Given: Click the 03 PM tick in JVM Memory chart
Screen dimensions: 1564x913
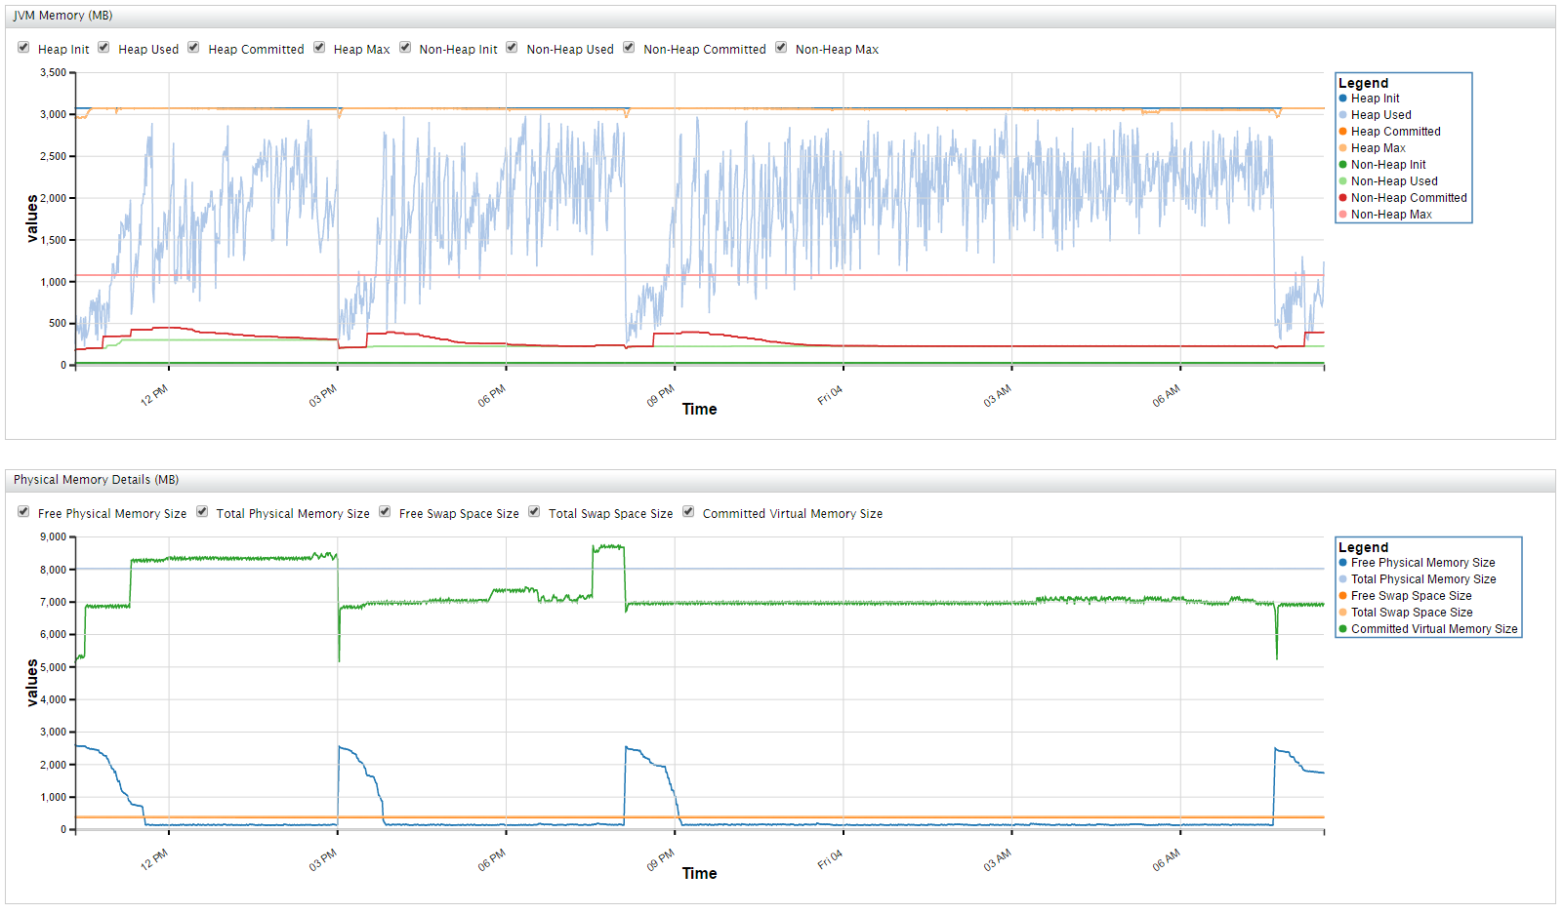Looking at the screenshot, I should (323, 395).
